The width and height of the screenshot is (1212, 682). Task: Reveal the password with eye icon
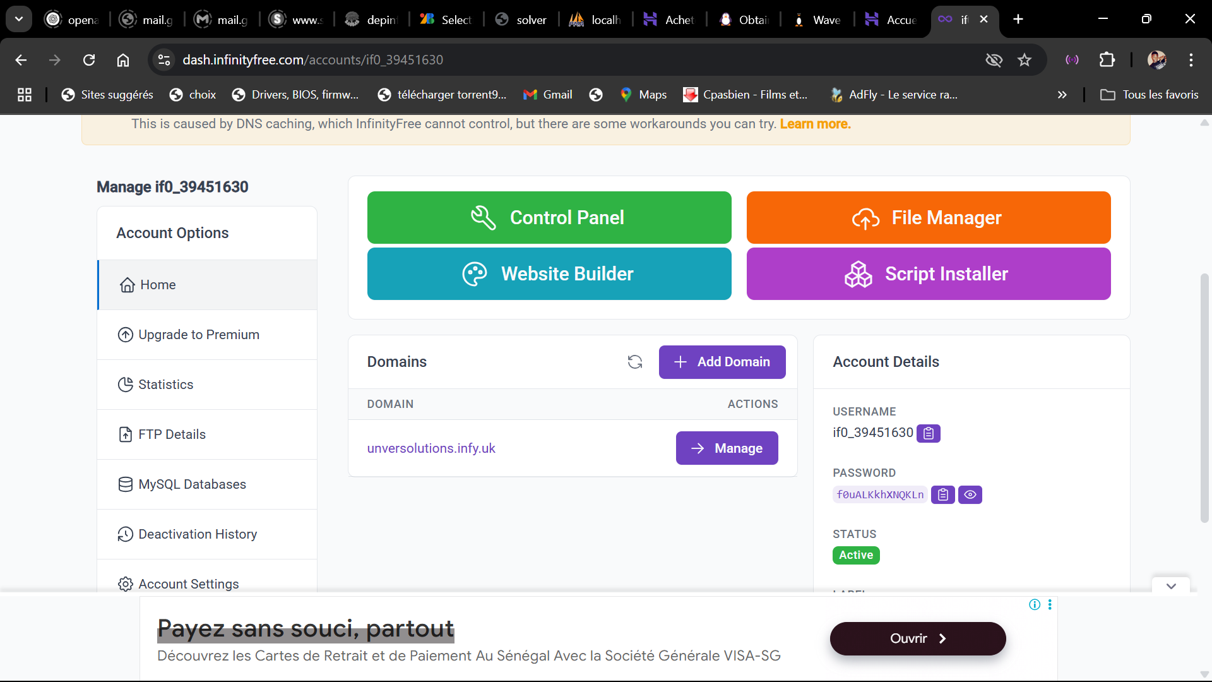970,495
